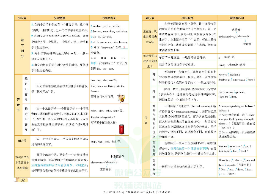Click the 示例或练习 header
The width and height of the screenshot is (275, 194).
(x=109, y=17)
